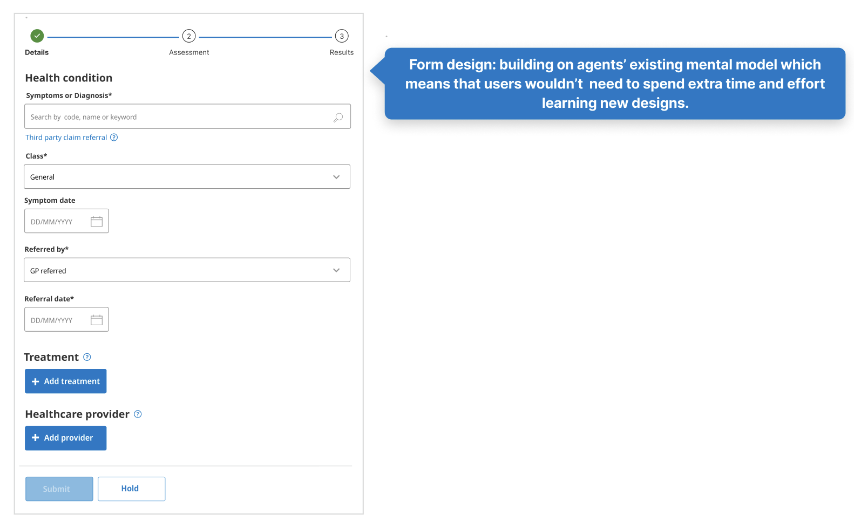
Task: Click the Add provider button
Action: [x=66, y=438]
